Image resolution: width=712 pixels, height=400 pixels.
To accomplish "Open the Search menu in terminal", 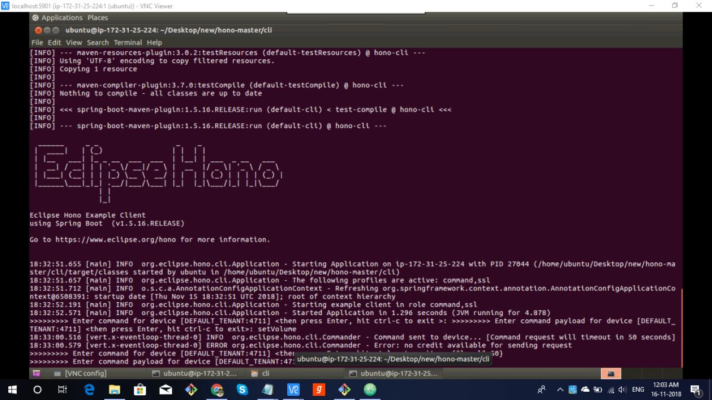I will click(98, 43).
